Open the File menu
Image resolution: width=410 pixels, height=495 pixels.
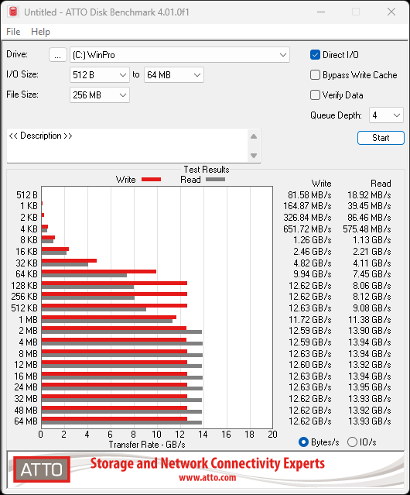click(x=13, y=32)
